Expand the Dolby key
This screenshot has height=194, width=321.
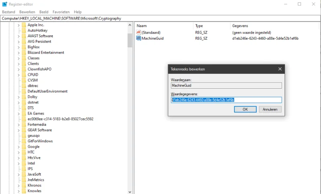[18, 97]
